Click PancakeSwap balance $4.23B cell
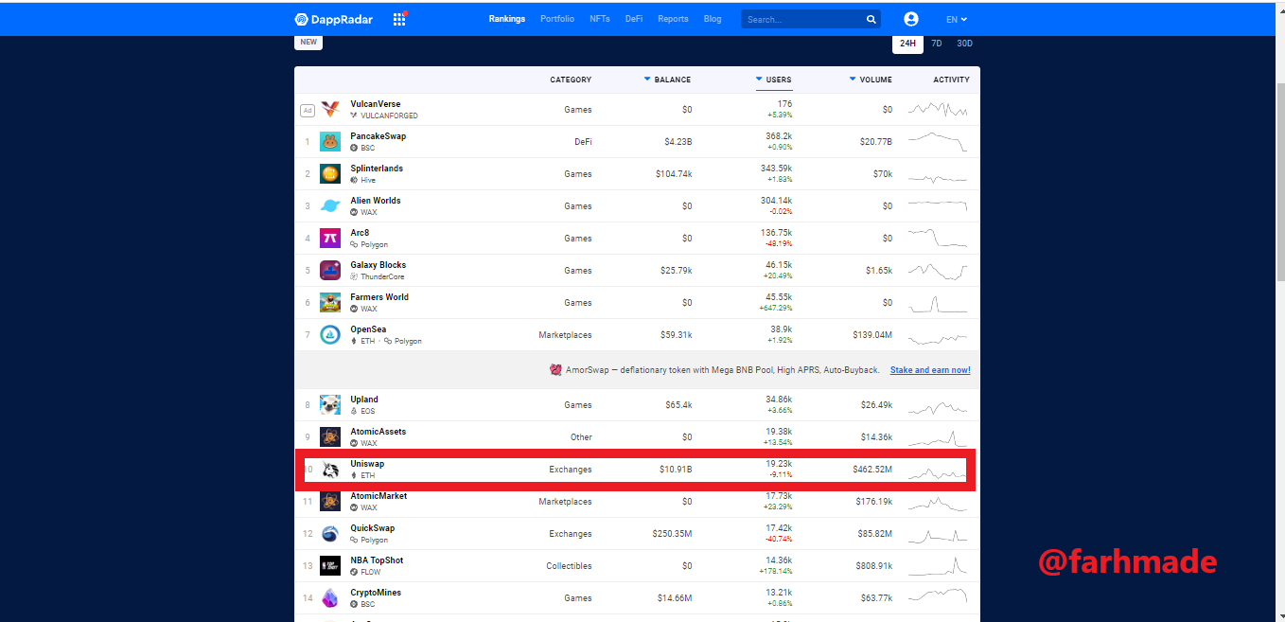 pyautogui.click(x=678, y=142)
